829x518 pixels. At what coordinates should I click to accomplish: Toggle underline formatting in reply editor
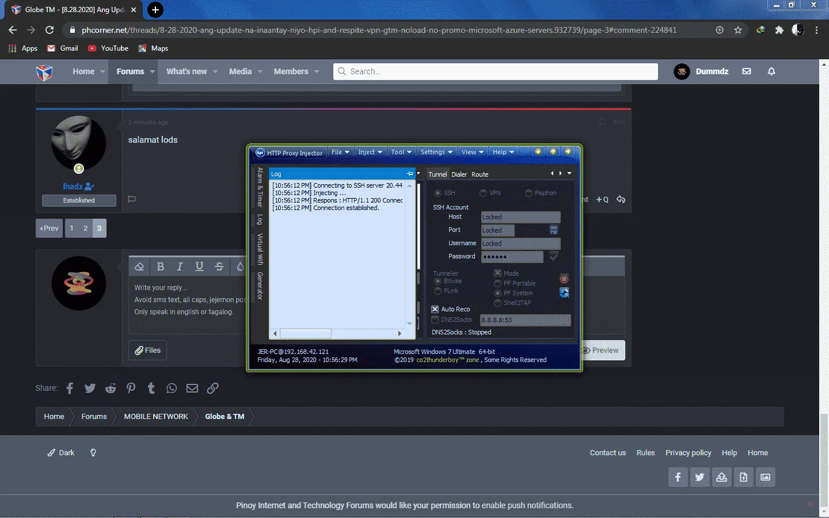click(199, 266)
